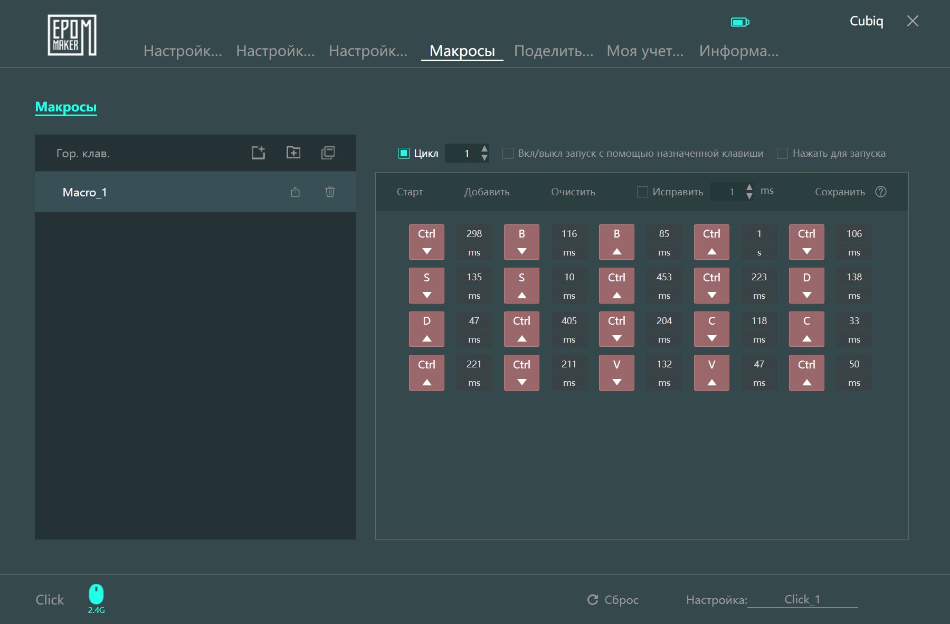Click the Исправить delay input field
The height and width of the screenshot is (624, 950).
731,192
